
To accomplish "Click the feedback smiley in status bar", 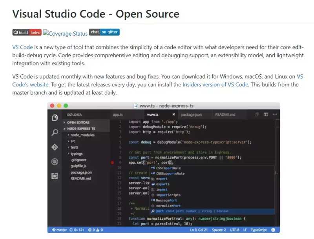I will point(273,230).
